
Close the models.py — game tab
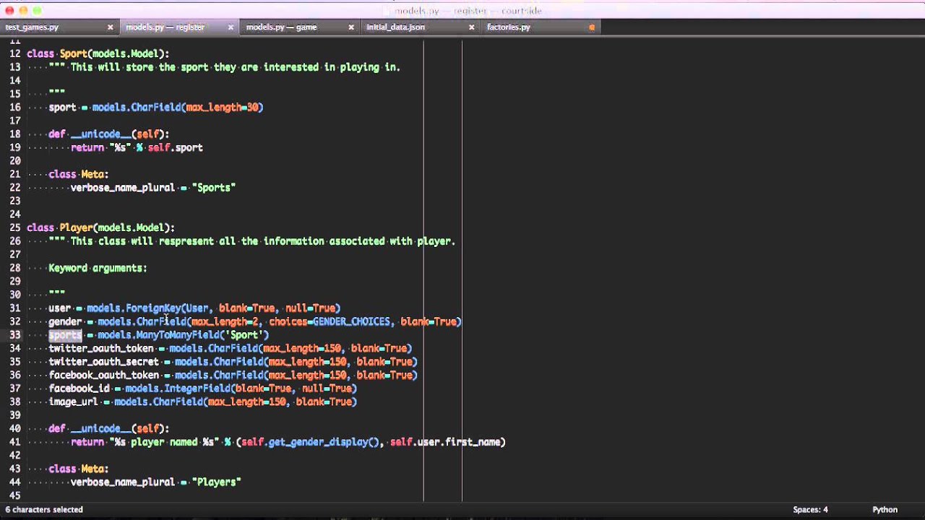coord(351,27)
